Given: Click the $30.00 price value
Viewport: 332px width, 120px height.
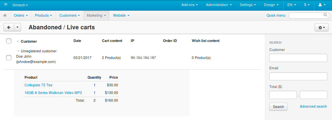Looking at the screenshot, I should click(112, 85).
